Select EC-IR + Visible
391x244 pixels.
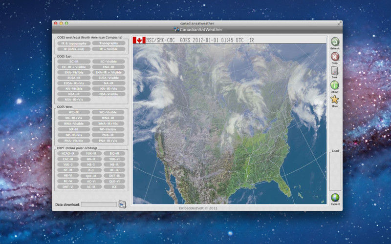pyautogui.click(x=74, y=67)
